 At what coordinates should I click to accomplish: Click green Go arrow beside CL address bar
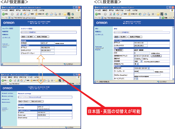pos(163,18)
